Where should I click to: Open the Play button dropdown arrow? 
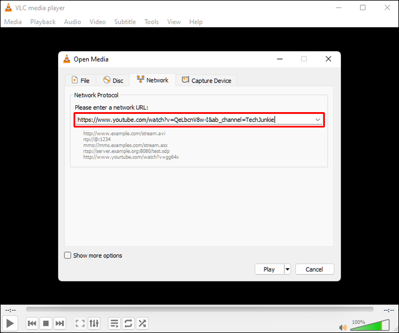[287, 269]
